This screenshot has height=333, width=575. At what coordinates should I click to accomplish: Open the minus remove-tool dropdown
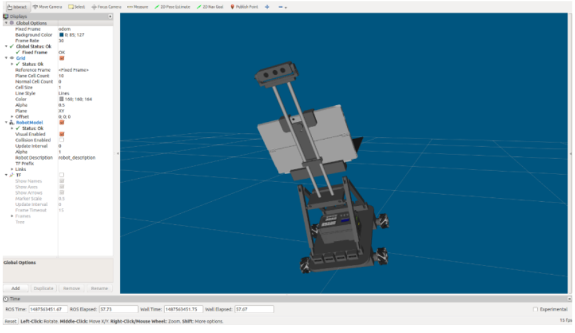pos(282,7)
